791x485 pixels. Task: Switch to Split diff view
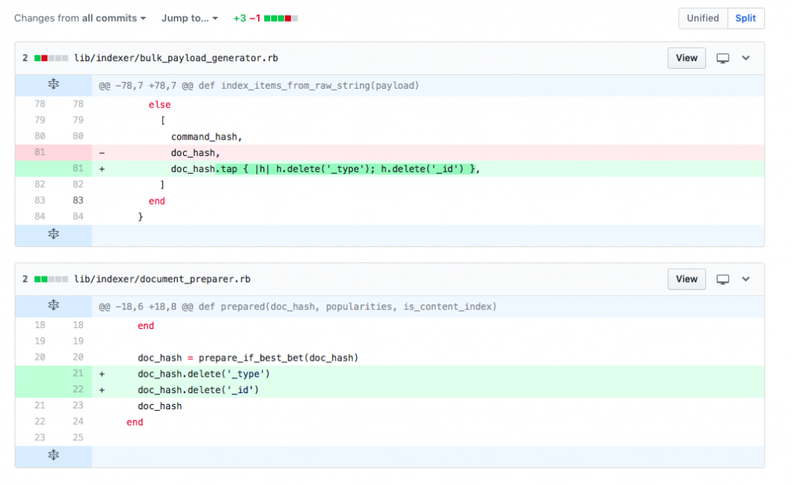(745, 19)
